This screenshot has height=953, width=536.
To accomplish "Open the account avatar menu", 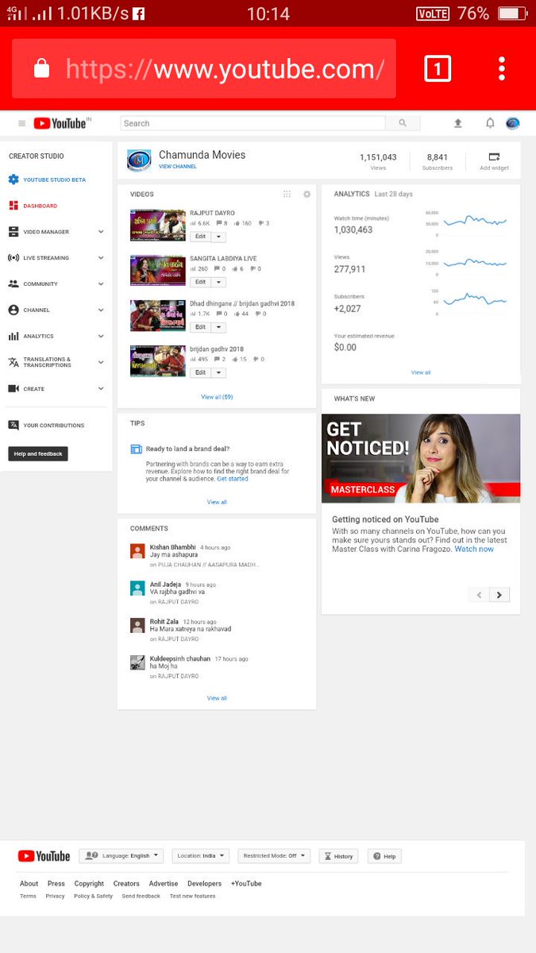I will pos(513,123).
